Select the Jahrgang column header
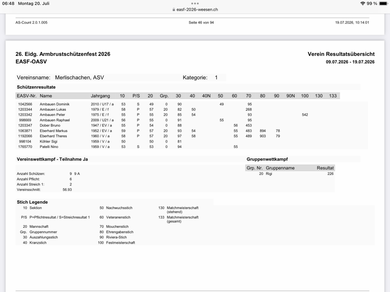The height and width of the screenshot is (292, 390). [x=100, y=96]
